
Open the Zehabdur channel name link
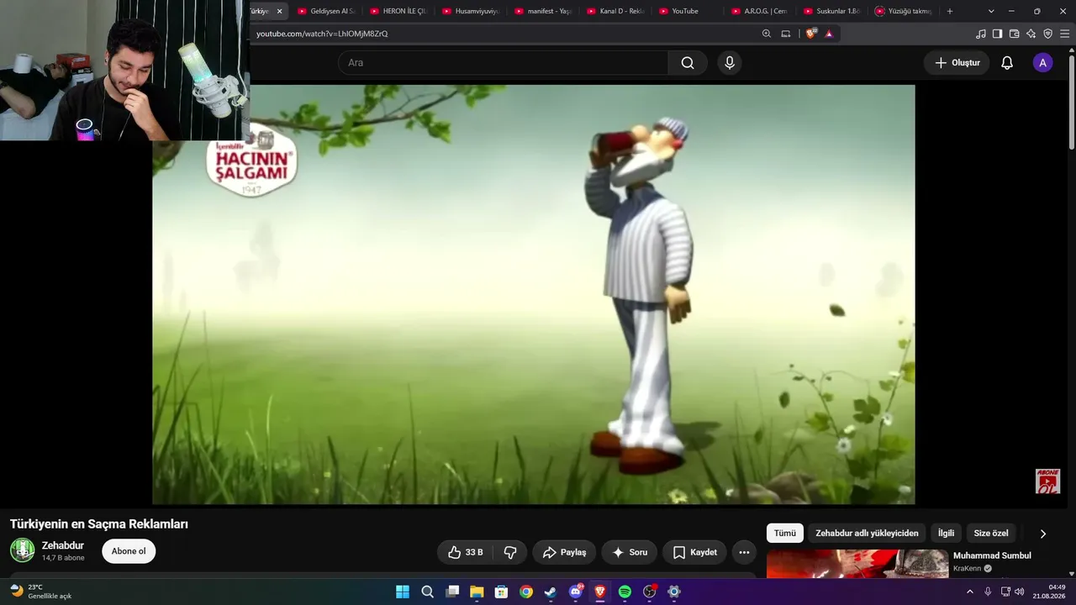pyautogui.click(x=63, y=545)
